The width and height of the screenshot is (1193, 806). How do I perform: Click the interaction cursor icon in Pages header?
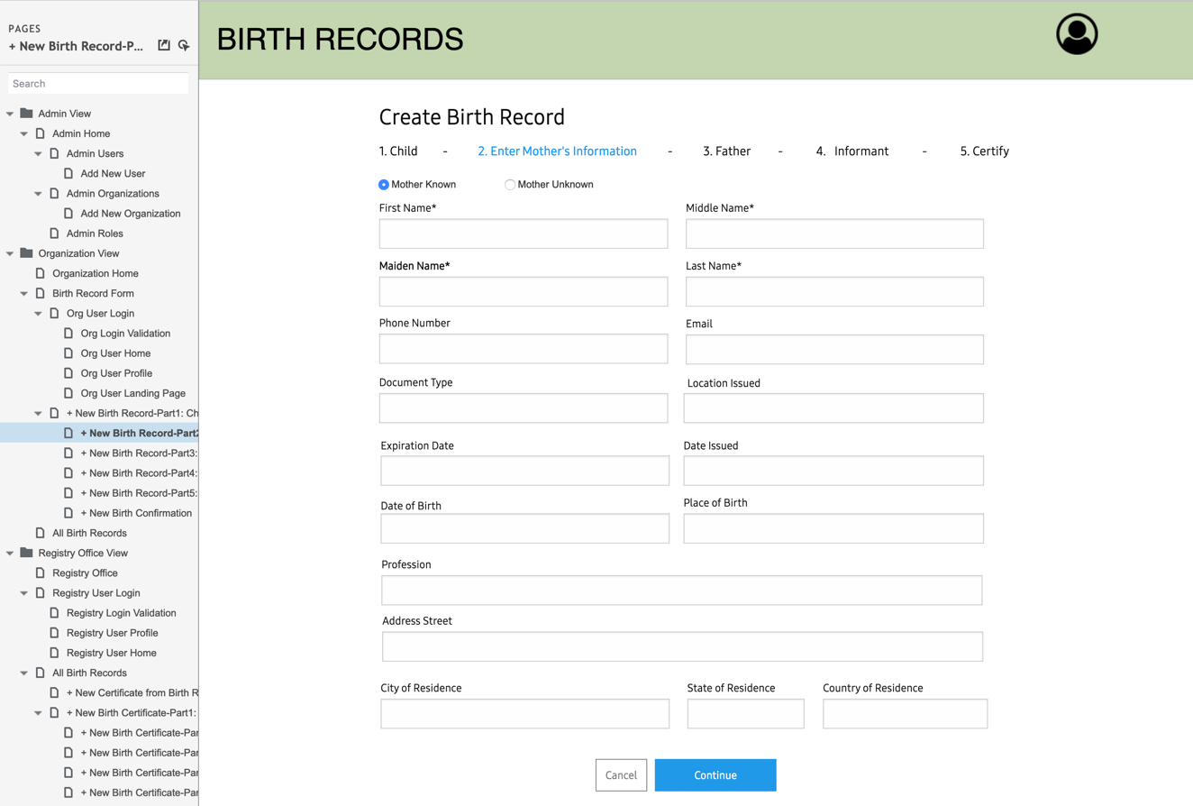click(x=184, y=45)
